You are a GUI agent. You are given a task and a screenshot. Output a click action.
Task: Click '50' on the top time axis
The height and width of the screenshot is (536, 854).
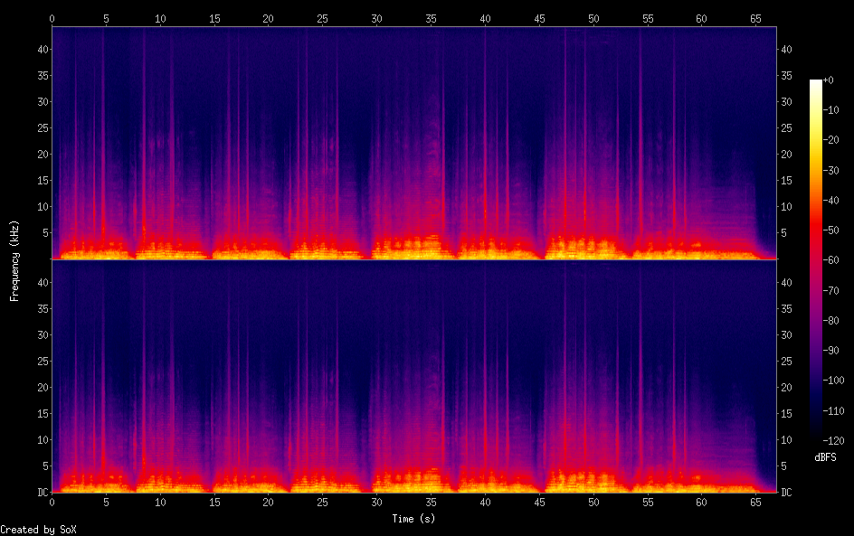pyautogui.click(x=593, y=18)
